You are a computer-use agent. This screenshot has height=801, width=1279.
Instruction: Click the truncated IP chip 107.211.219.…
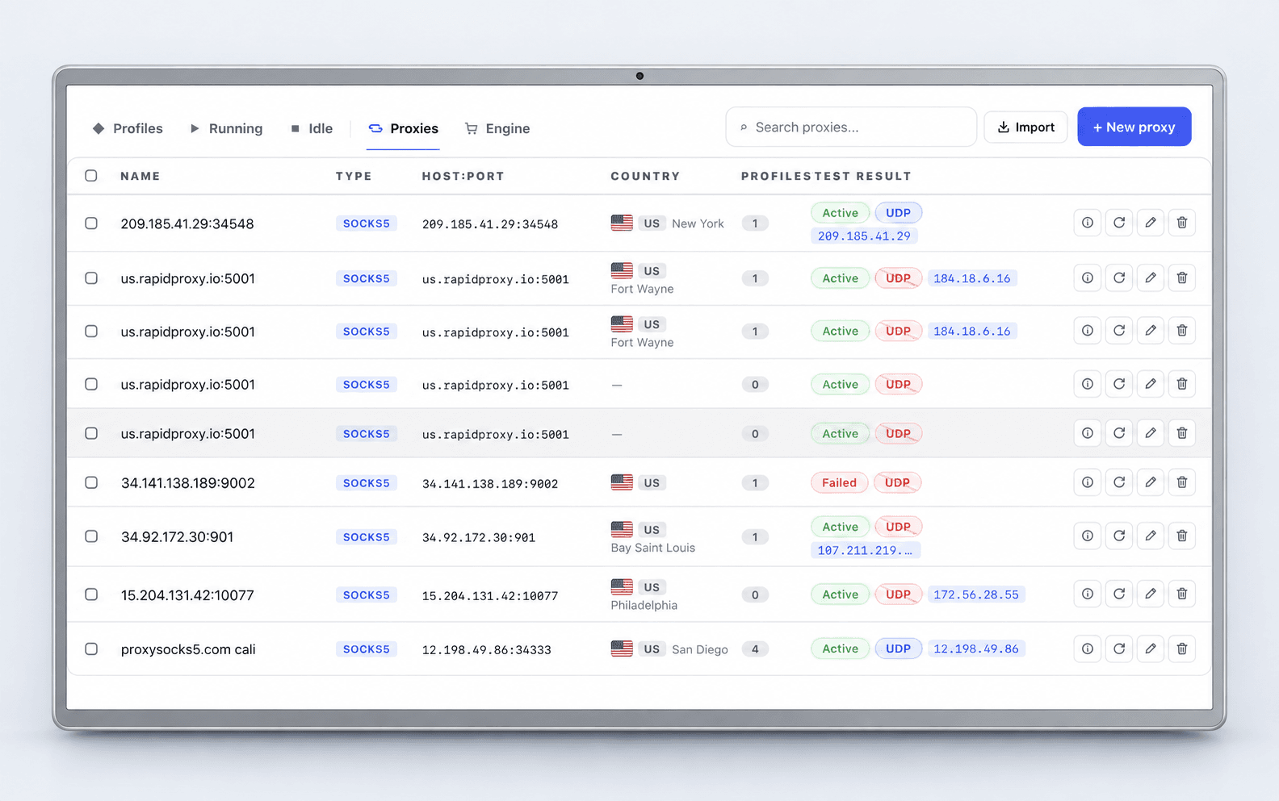coord(865,550)
